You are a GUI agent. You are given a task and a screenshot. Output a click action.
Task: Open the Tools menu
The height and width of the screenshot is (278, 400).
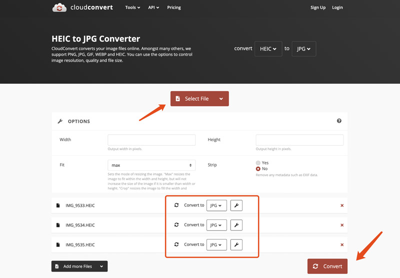(x=132, y=8)
